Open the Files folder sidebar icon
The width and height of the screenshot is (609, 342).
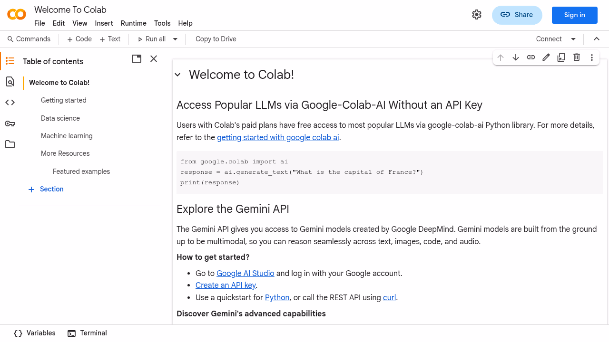[x=10, y=144]
